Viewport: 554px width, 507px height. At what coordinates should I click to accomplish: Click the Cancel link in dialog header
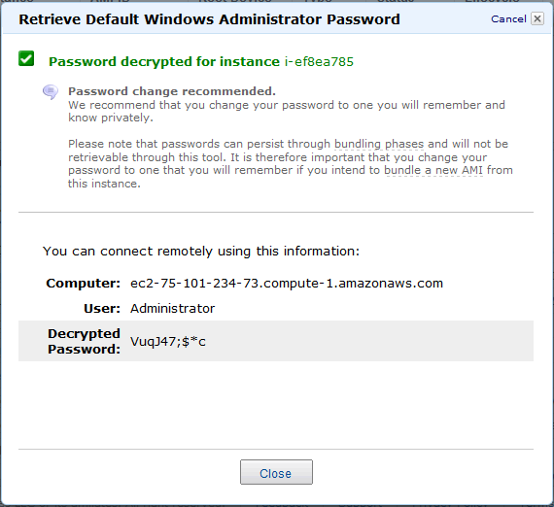508,19
